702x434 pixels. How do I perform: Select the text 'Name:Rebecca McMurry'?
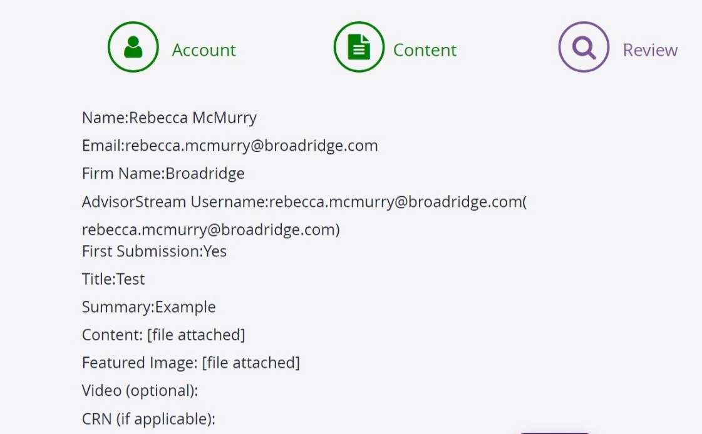(169, 118)
